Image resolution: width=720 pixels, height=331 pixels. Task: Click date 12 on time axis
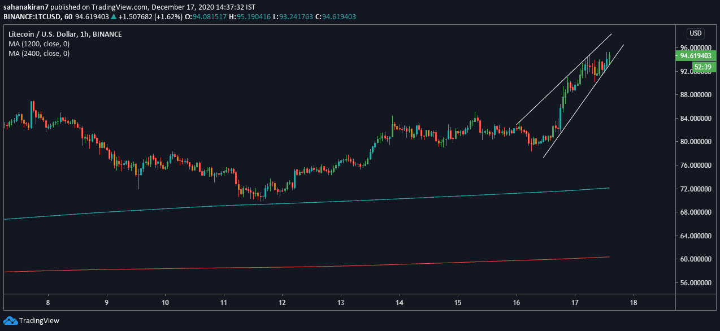(x=283, y=302)
